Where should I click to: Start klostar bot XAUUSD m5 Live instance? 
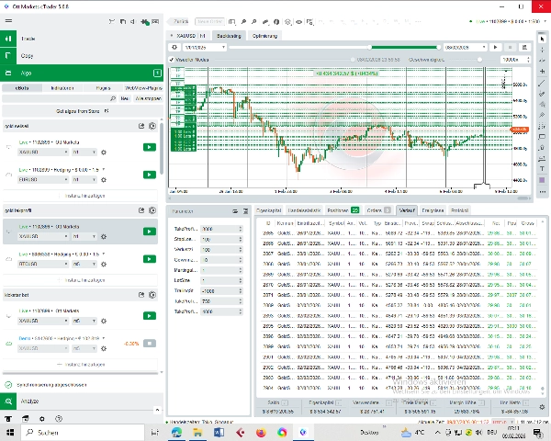tap(150, 316)
